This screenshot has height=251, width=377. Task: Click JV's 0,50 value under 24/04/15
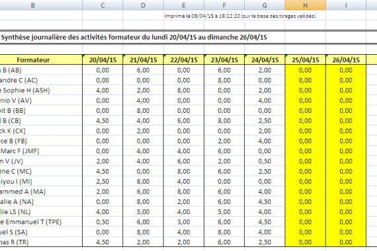click(x=265, y=161)
